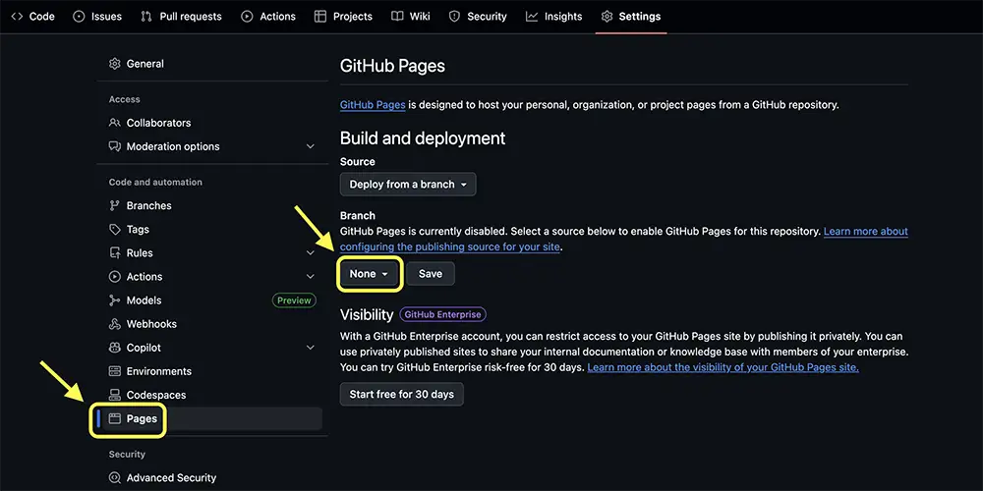Click 'Start free for 30 days' button
The image size is (983, 491).
point(401,394)
